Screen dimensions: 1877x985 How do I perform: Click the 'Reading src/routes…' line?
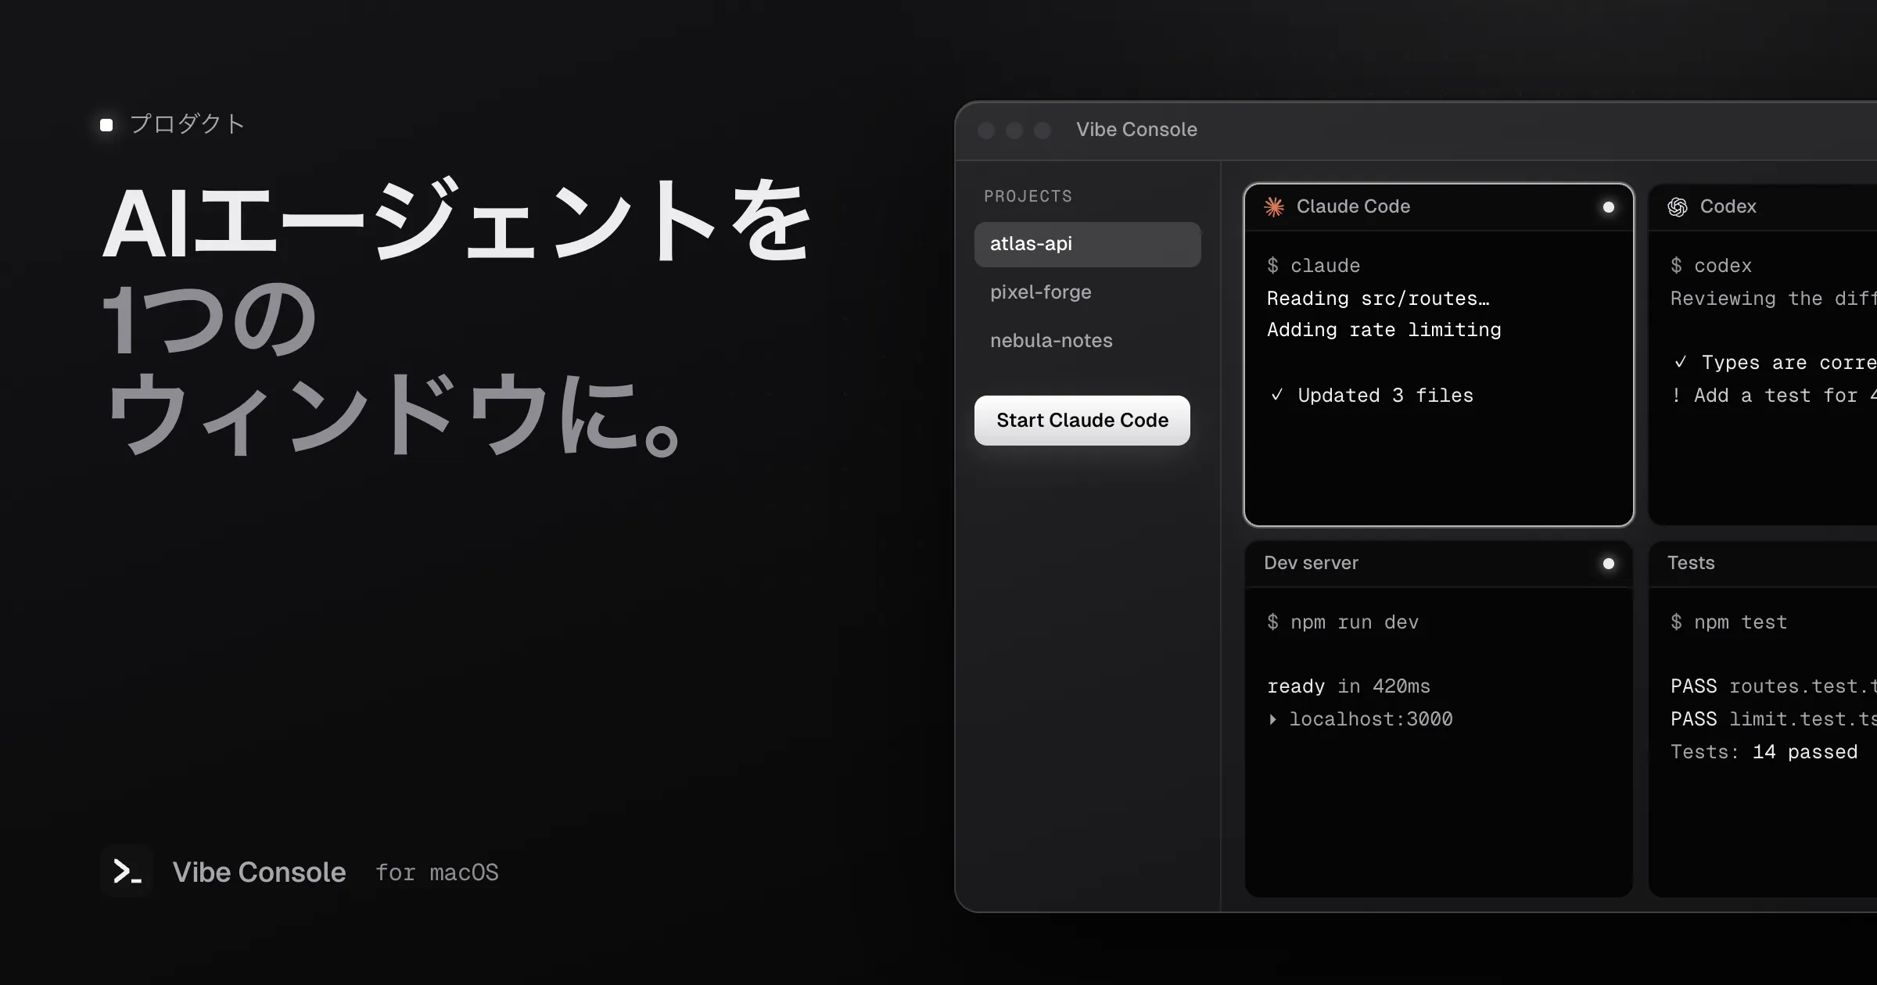click(x=1378, y=299)
